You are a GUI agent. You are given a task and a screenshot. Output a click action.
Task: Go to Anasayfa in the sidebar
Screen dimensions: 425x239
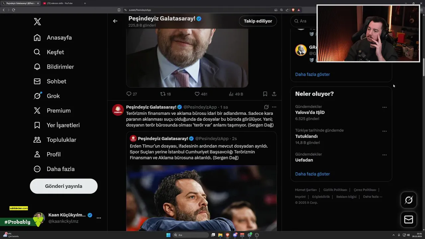pos(53,38)
